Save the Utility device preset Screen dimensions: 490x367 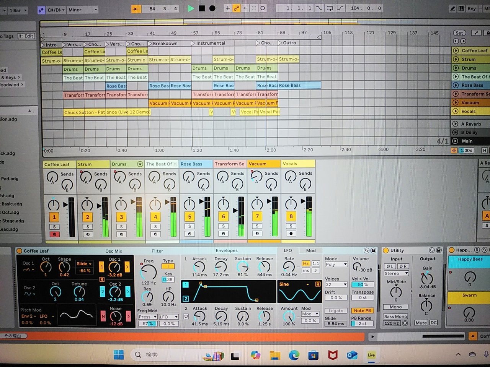point(439,250)
